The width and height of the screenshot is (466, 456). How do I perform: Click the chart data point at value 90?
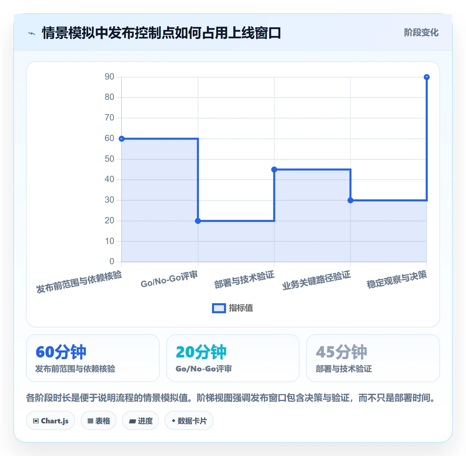coord(427,77)
